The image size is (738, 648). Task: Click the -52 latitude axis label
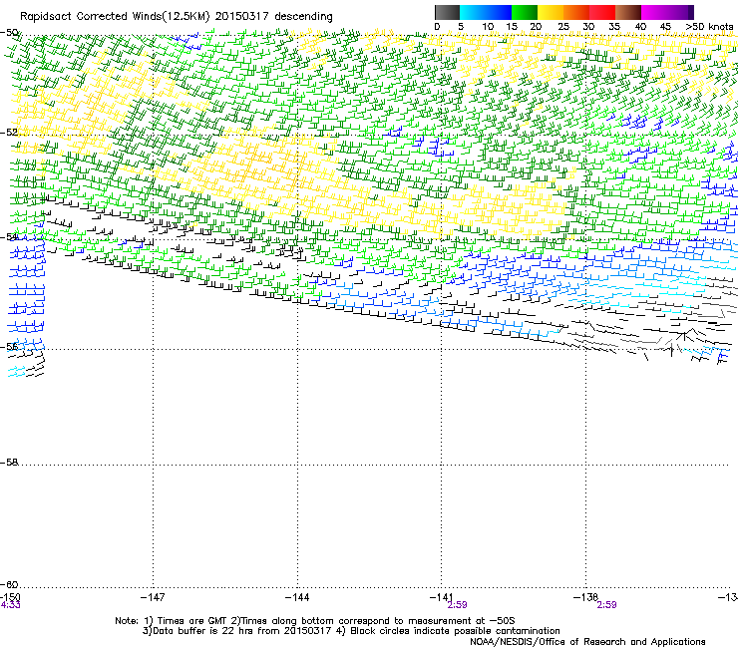(9, 133)
